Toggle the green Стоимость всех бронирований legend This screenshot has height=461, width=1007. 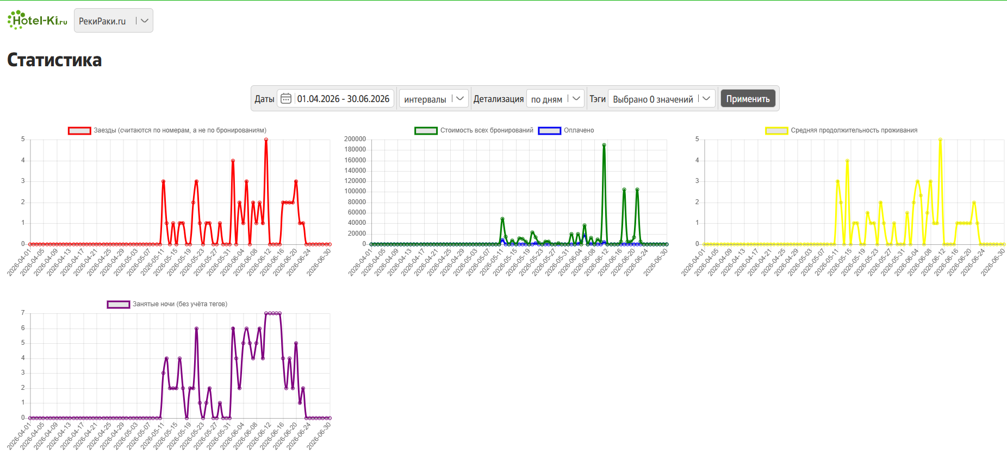tap(426, 130)
